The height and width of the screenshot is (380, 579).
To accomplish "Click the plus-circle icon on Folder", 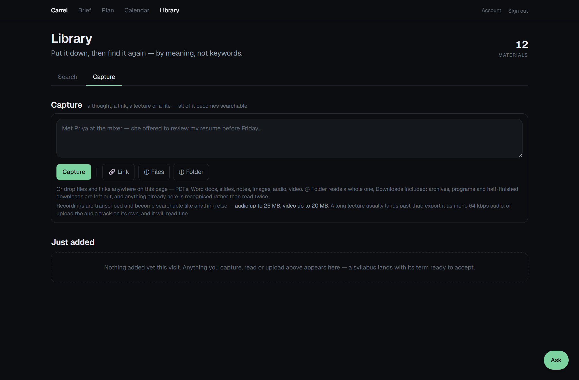I will [181, 172].
